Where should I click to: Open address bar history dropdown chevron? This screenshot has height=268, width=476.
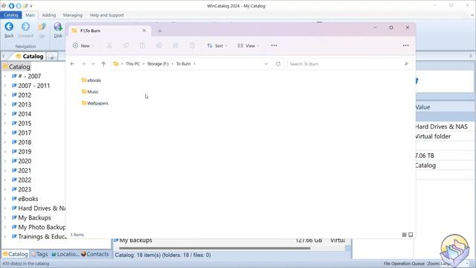(266, 64)
